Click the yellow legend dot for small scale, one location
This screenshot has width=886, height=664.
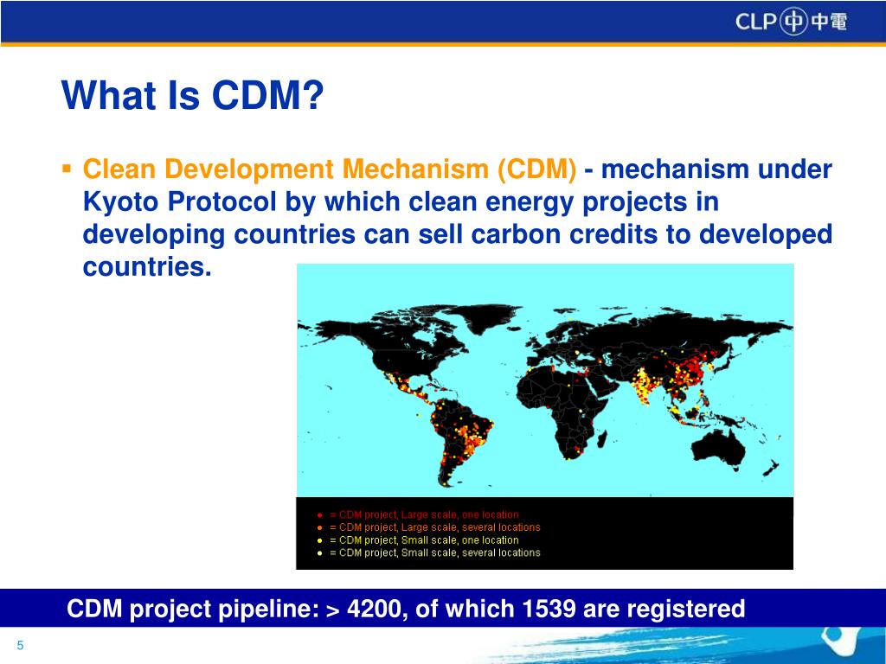pyautogui.click(x=319, y=540)
